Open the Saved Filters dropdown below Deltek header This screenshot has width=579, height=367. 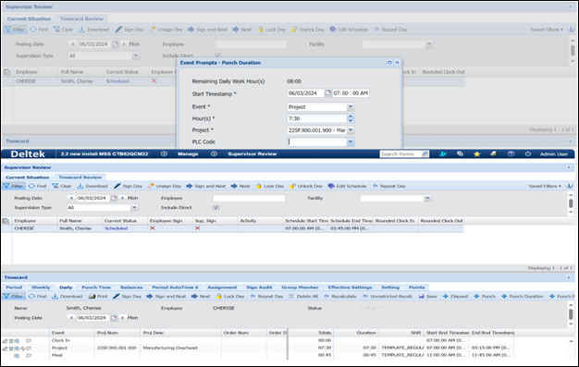pyautogui.click(x=545, y=186)
